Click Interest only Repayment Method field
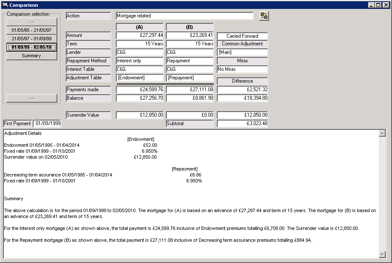 tap(140, 61)
